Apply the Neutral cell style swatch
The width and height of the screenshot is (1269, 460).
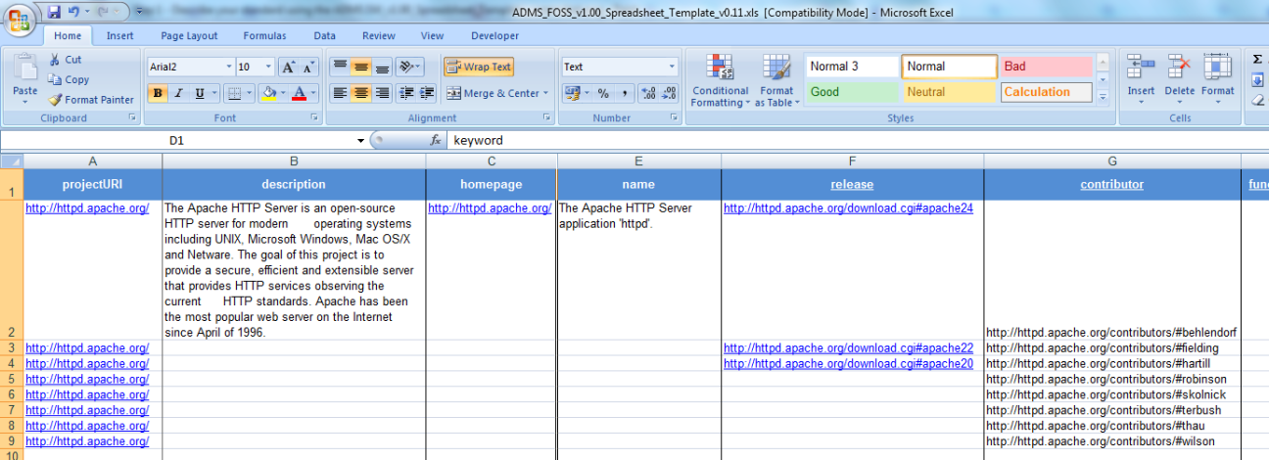pyautogui.click(x=949, y=92)
